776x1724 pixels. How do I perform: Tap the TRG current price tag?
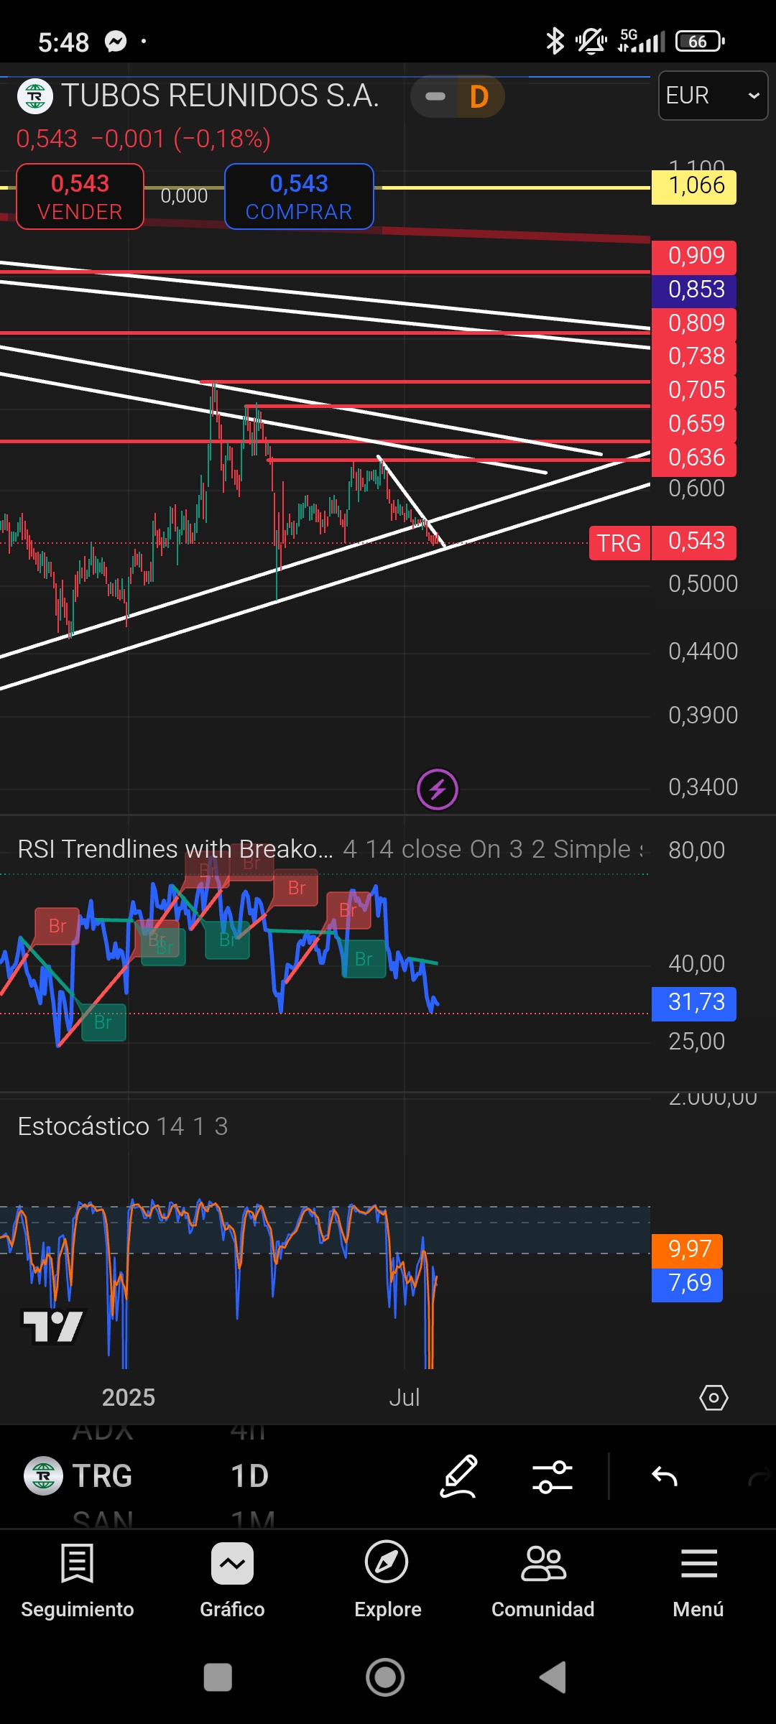(619, 543)
